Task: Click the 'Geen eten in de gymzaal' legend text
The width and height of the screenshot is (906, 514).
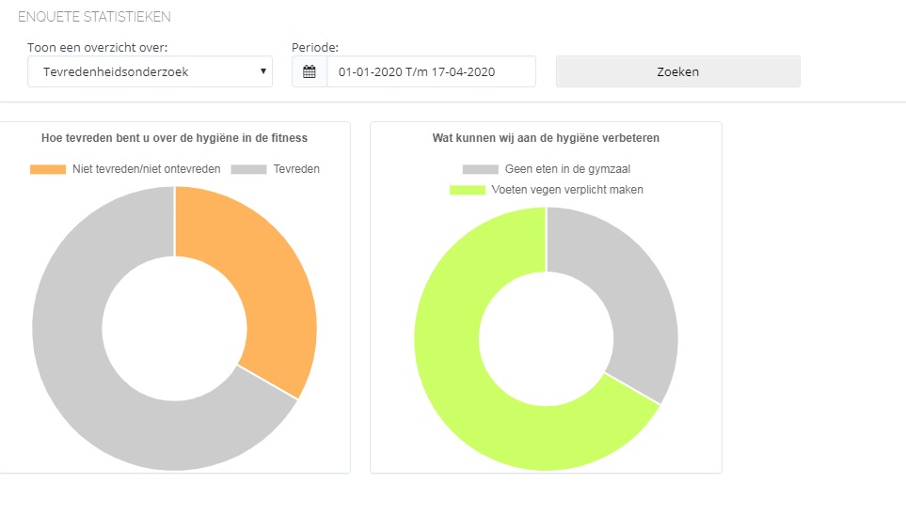Action: (567, 169)
